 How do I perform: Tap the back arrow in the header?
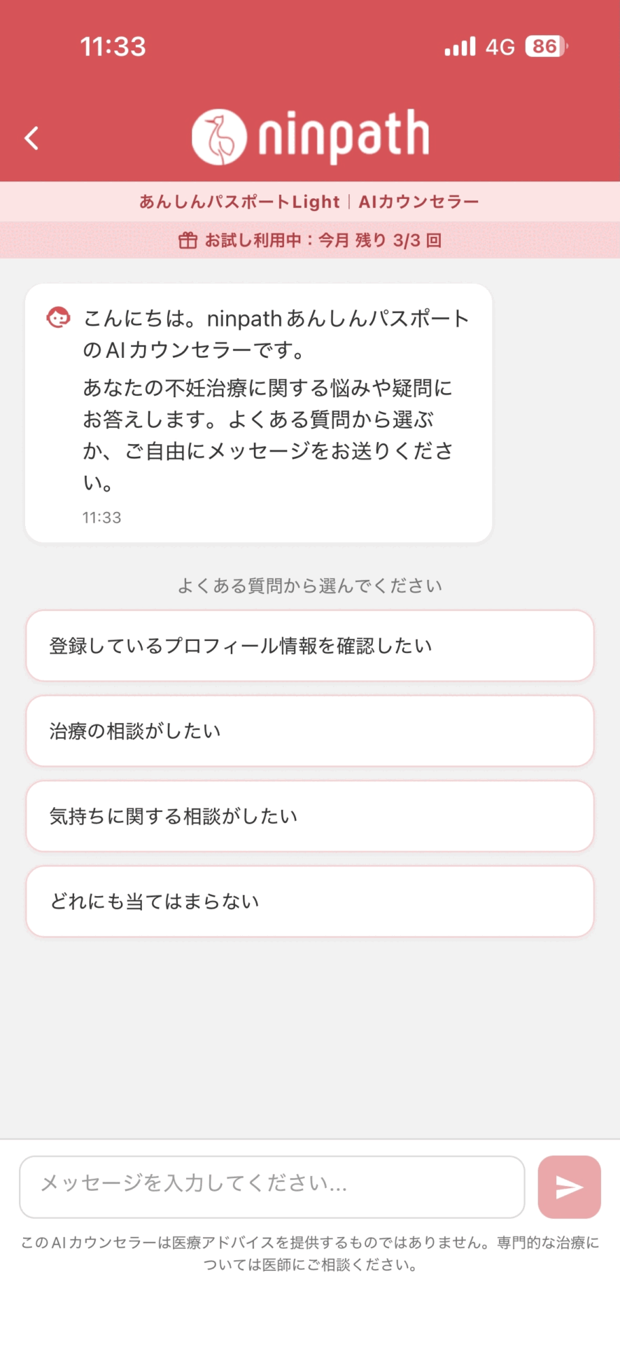coord(31,138)
